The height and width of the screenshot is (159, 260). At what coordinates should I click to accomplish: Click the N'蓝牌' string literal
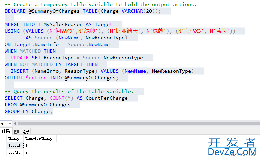point(220,31)
